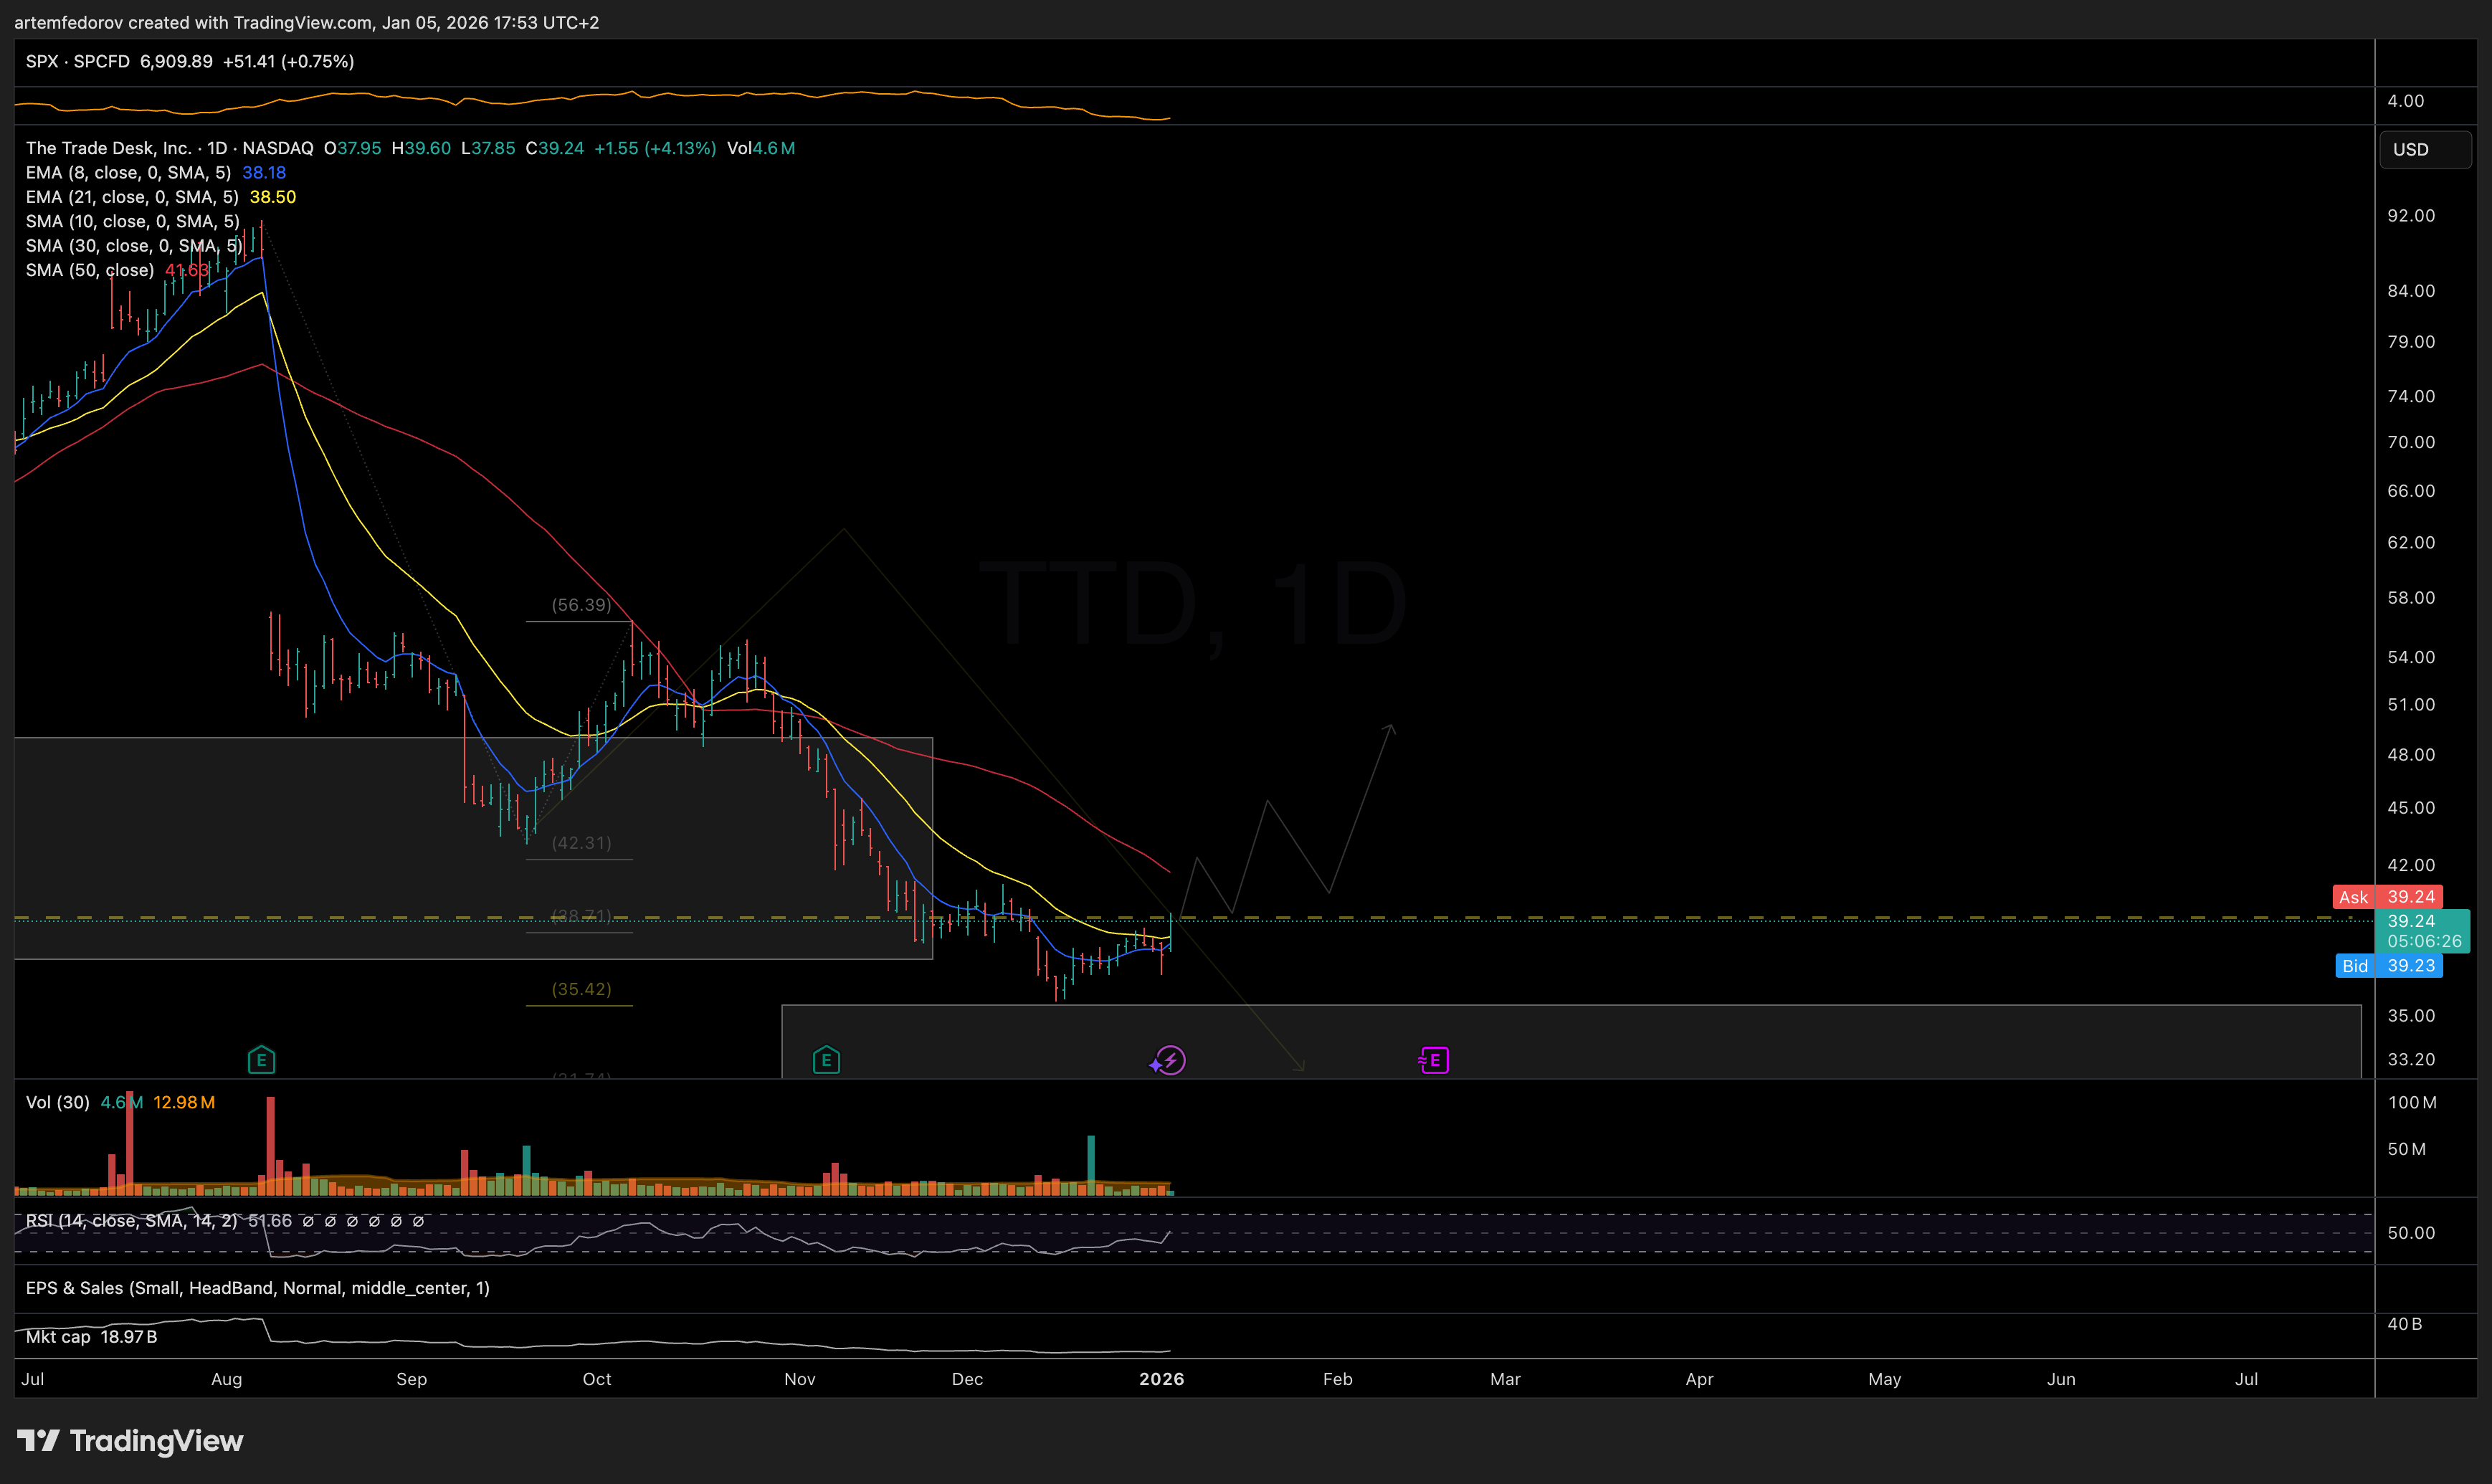Click the bold 2026 time axis label

click(1161, 1379)
